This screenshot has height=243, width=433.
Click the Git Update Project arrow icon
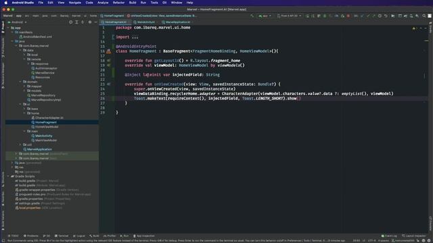[362, 16]
